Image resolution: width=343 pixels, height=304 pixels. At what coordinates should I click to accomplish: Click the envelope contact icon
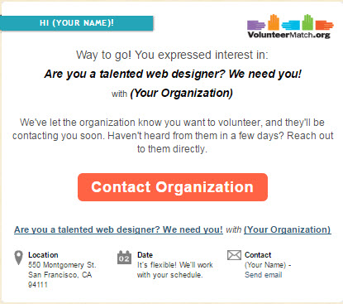coord(234,255)
